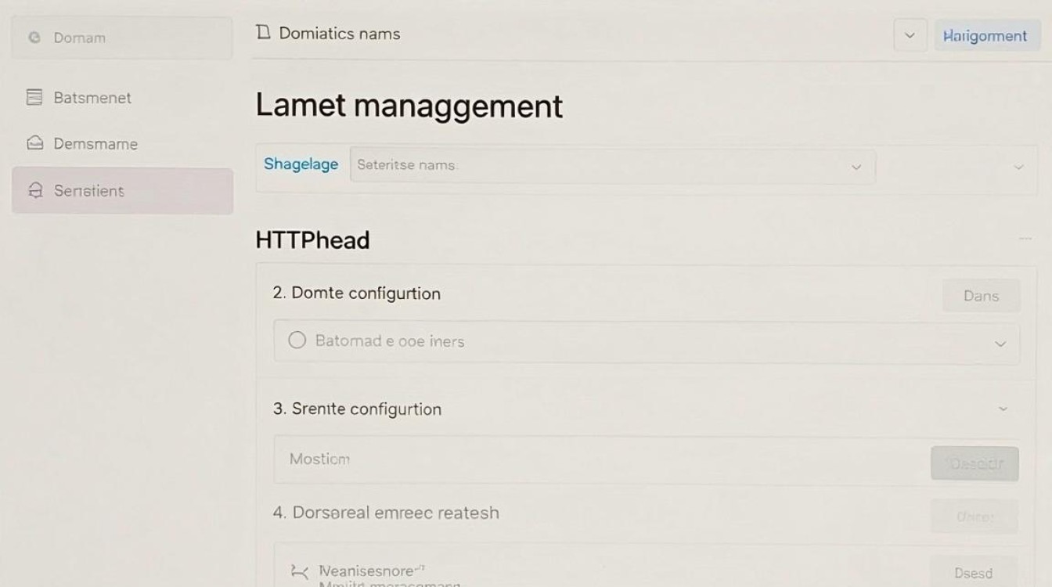Click the icon beside Domam in sidebar
The height and width of the screenshot is (587, 1052).
[x=34, y=38]
